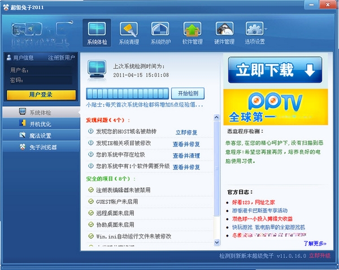The height and width of the screenshot is (270, 339).
Task: Click green check beside 注册表编辑器未被禁用
Action: (x=91, y=190)
